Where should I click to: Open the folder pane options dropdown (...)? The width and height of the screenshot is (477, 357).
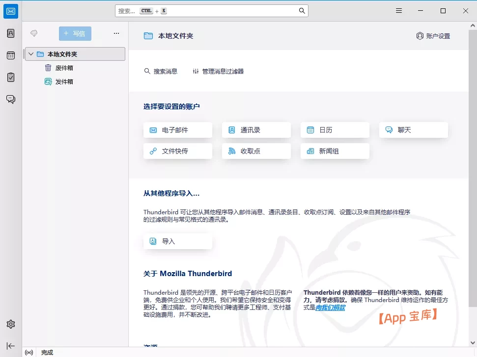(x=116, y=33)
